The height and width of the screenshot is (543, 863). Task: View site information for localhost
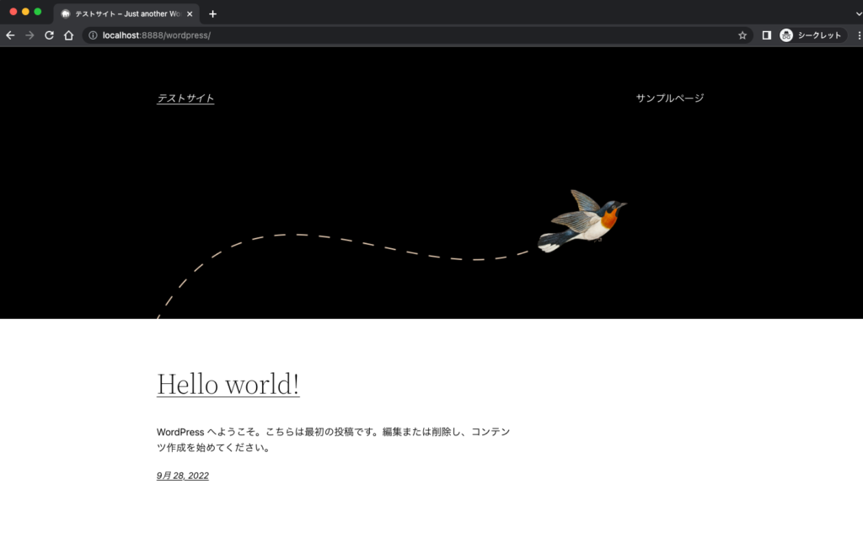[93, 35]
